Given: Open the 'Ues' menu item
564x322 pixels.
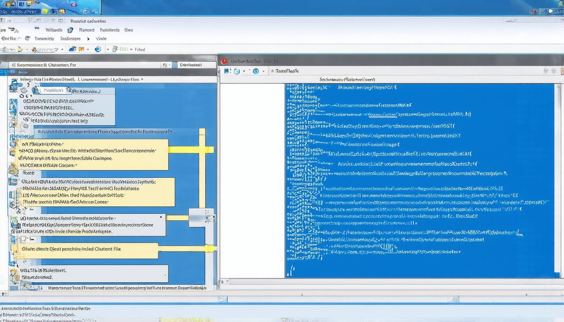Looking at the screenshot, I should pos(128,30).
